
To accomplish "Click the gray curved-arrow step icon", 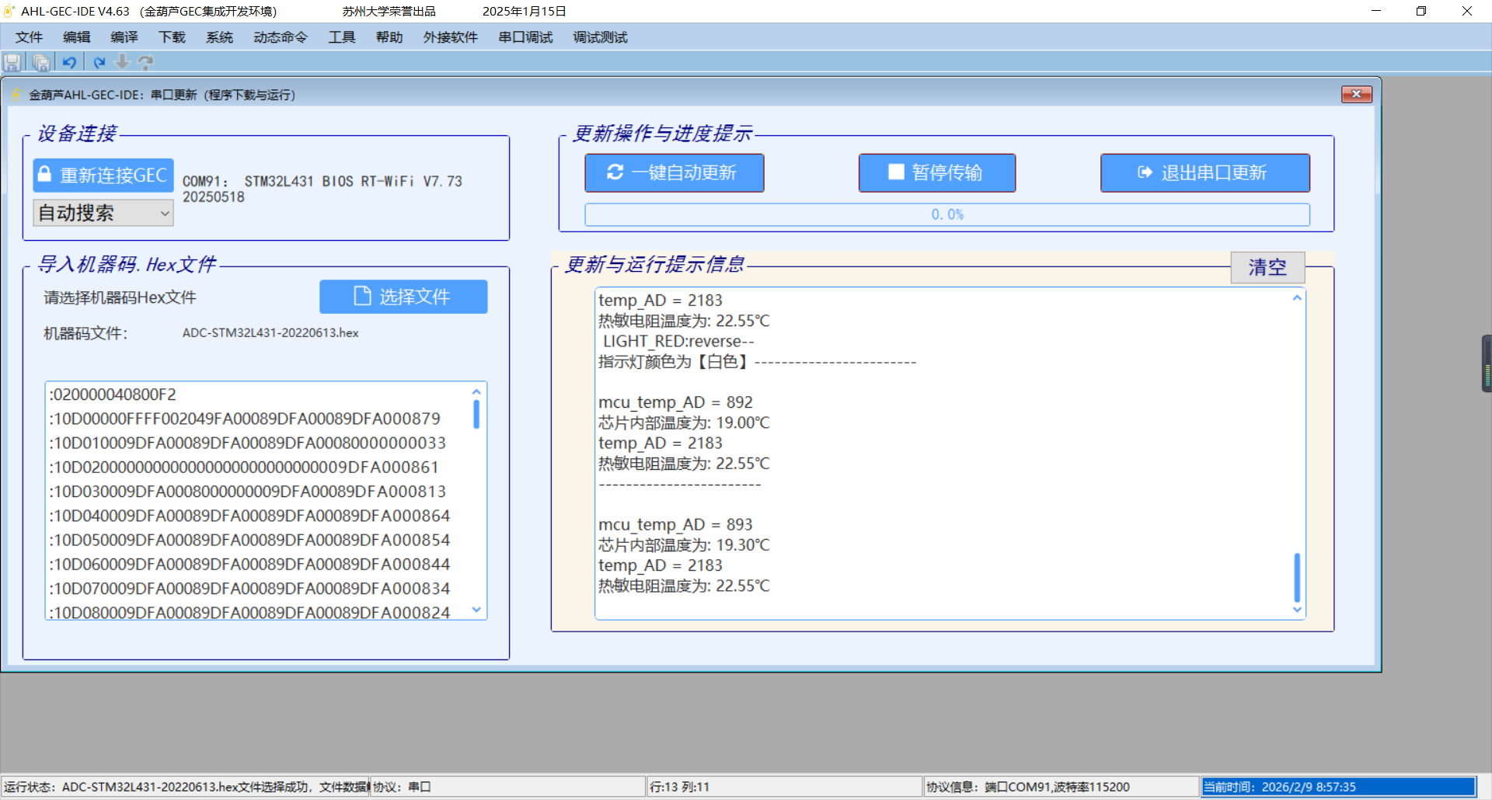I will click(145, 62).
